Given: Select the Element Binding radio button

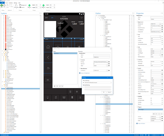Looking at the screenshot, I should 83,87.
